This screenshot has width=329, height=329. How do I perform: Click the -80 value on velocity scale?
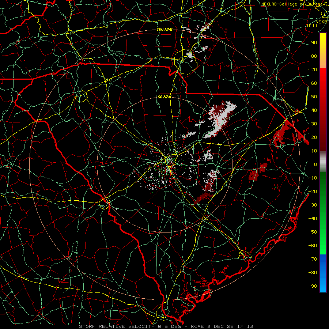[313, 273]
